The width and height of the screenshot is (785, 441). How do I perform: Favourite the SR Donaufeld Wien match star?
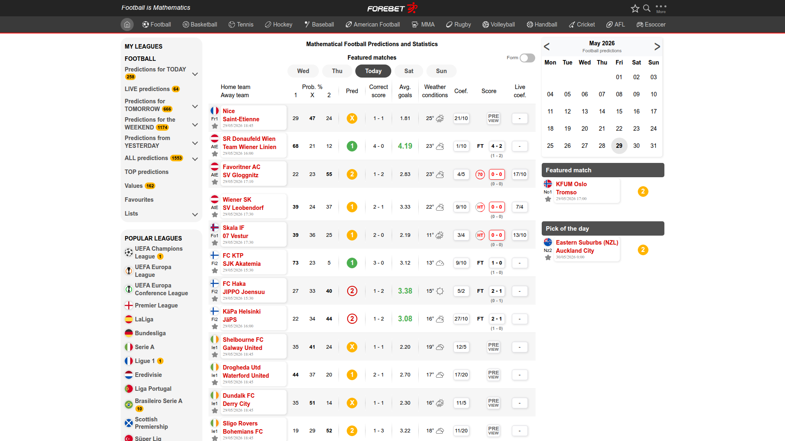coord(215,154)
